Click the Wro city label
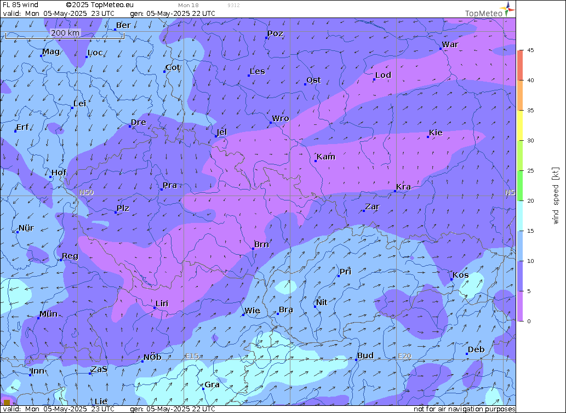Viewport: 566px width, 413px height. point(281,118)
